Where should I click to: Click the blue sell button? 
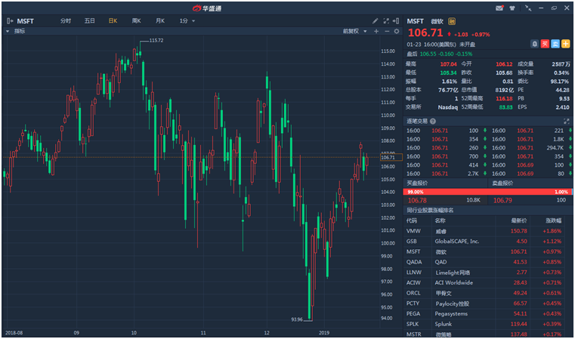click(555, 44)
